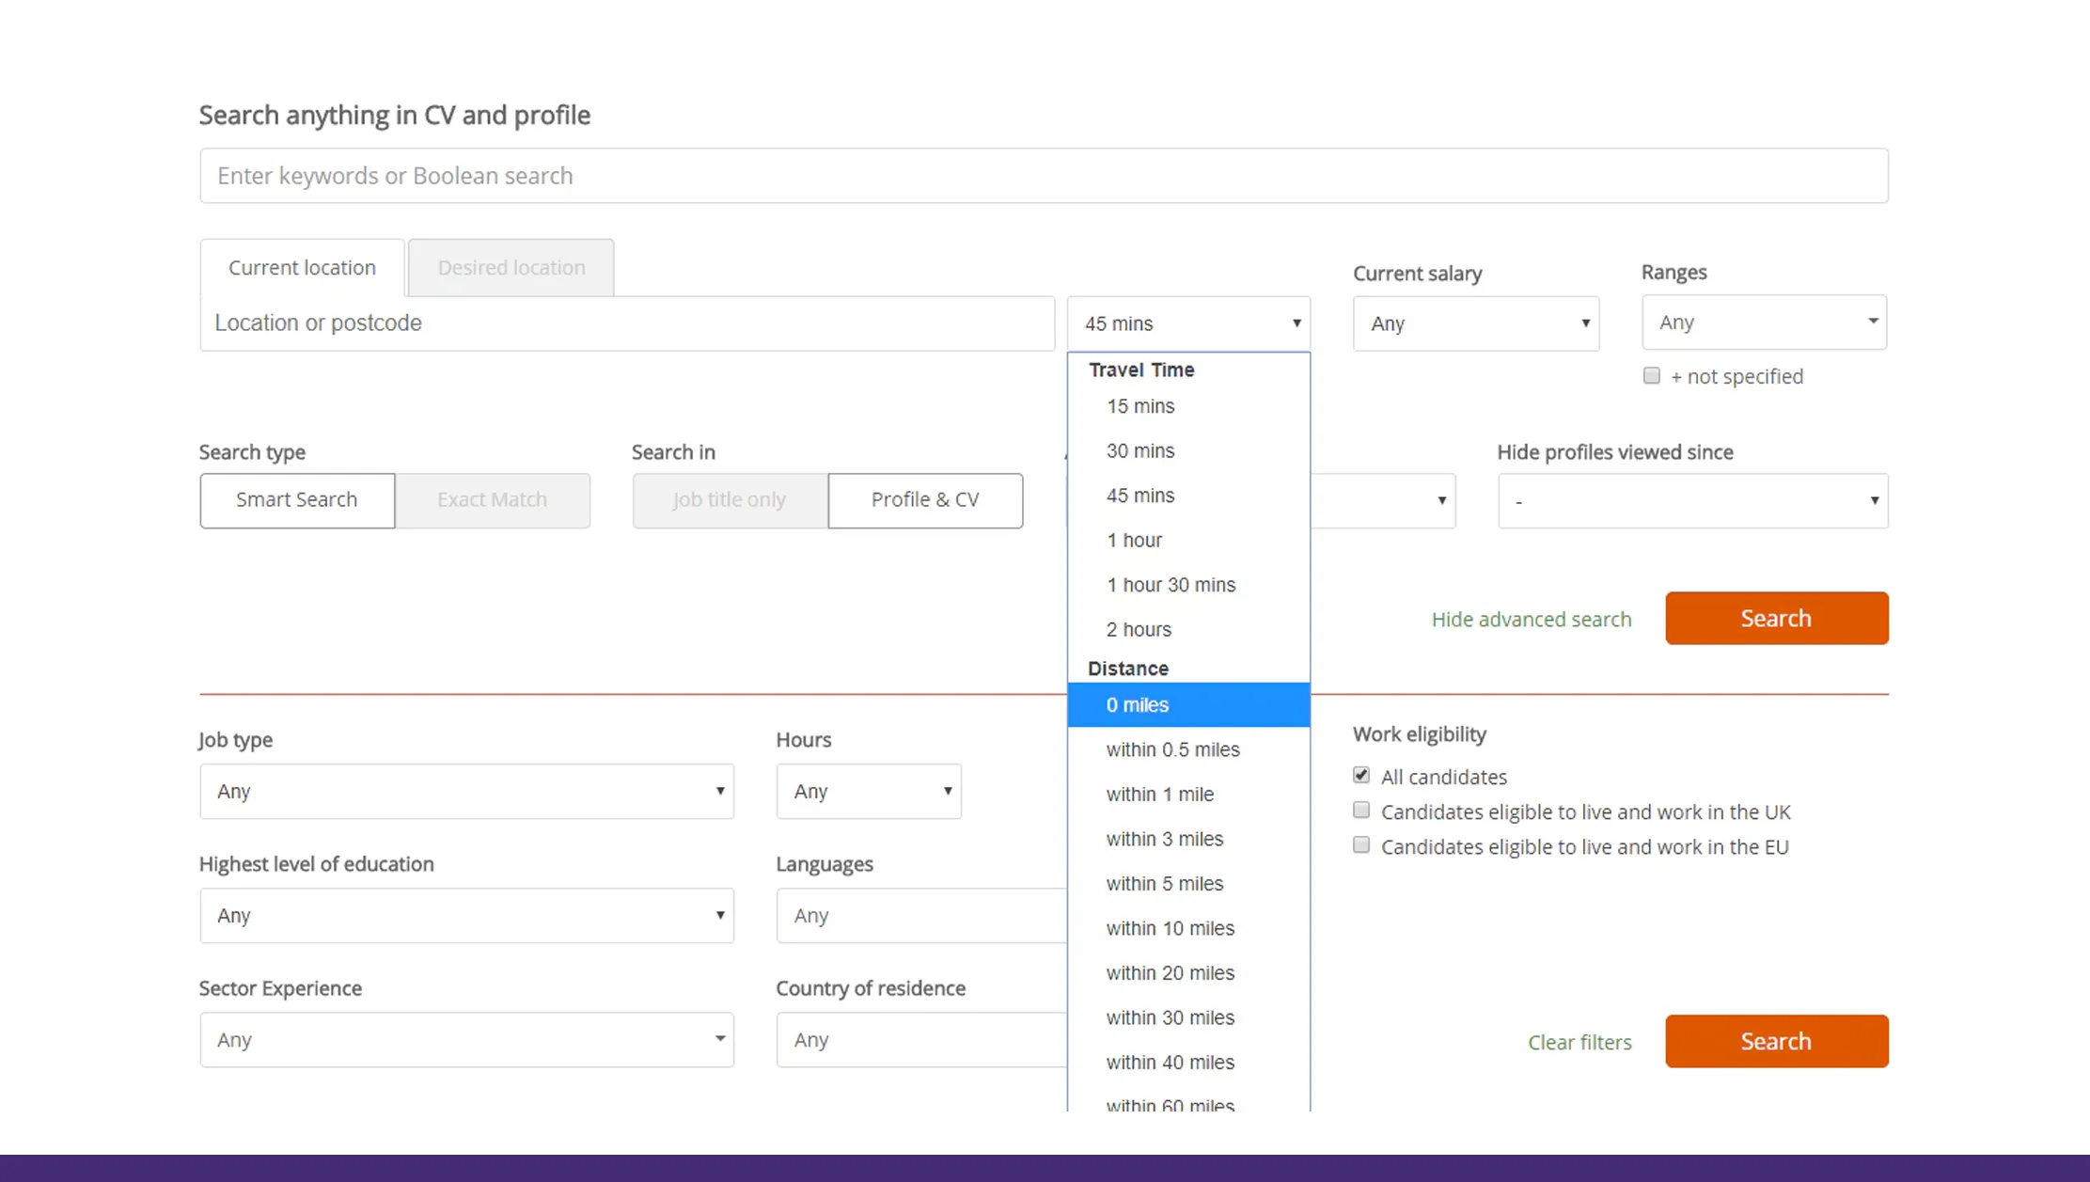Screen dimensions: 2090x1182
Task: Switch search to Job title only
Action: 730,500
